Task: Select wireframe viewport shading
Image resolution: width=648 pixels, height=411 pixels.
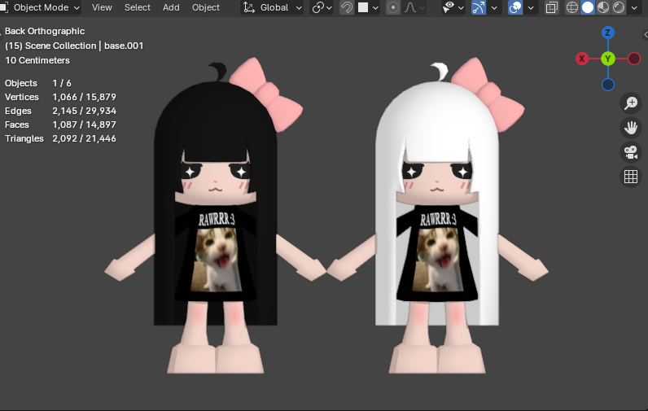Action: (x=572, y=7)
